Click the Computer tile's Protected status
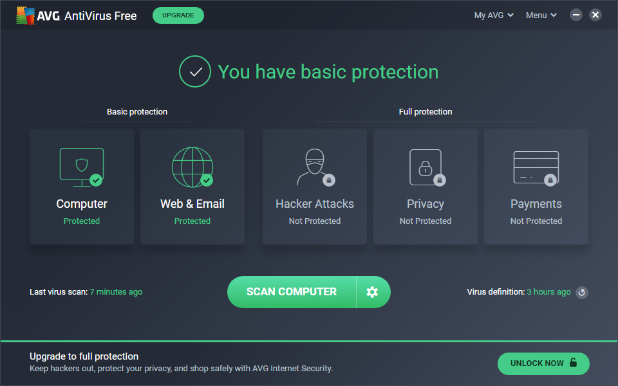Viewport: 618px width, 386px height. point(82,221)
